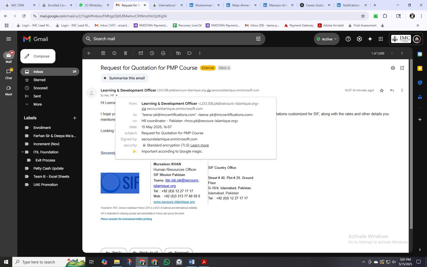This screenshot has width=427, height=267.
Task: Open the Payment Gateway bookmark
Action: [x=299, y=25]
